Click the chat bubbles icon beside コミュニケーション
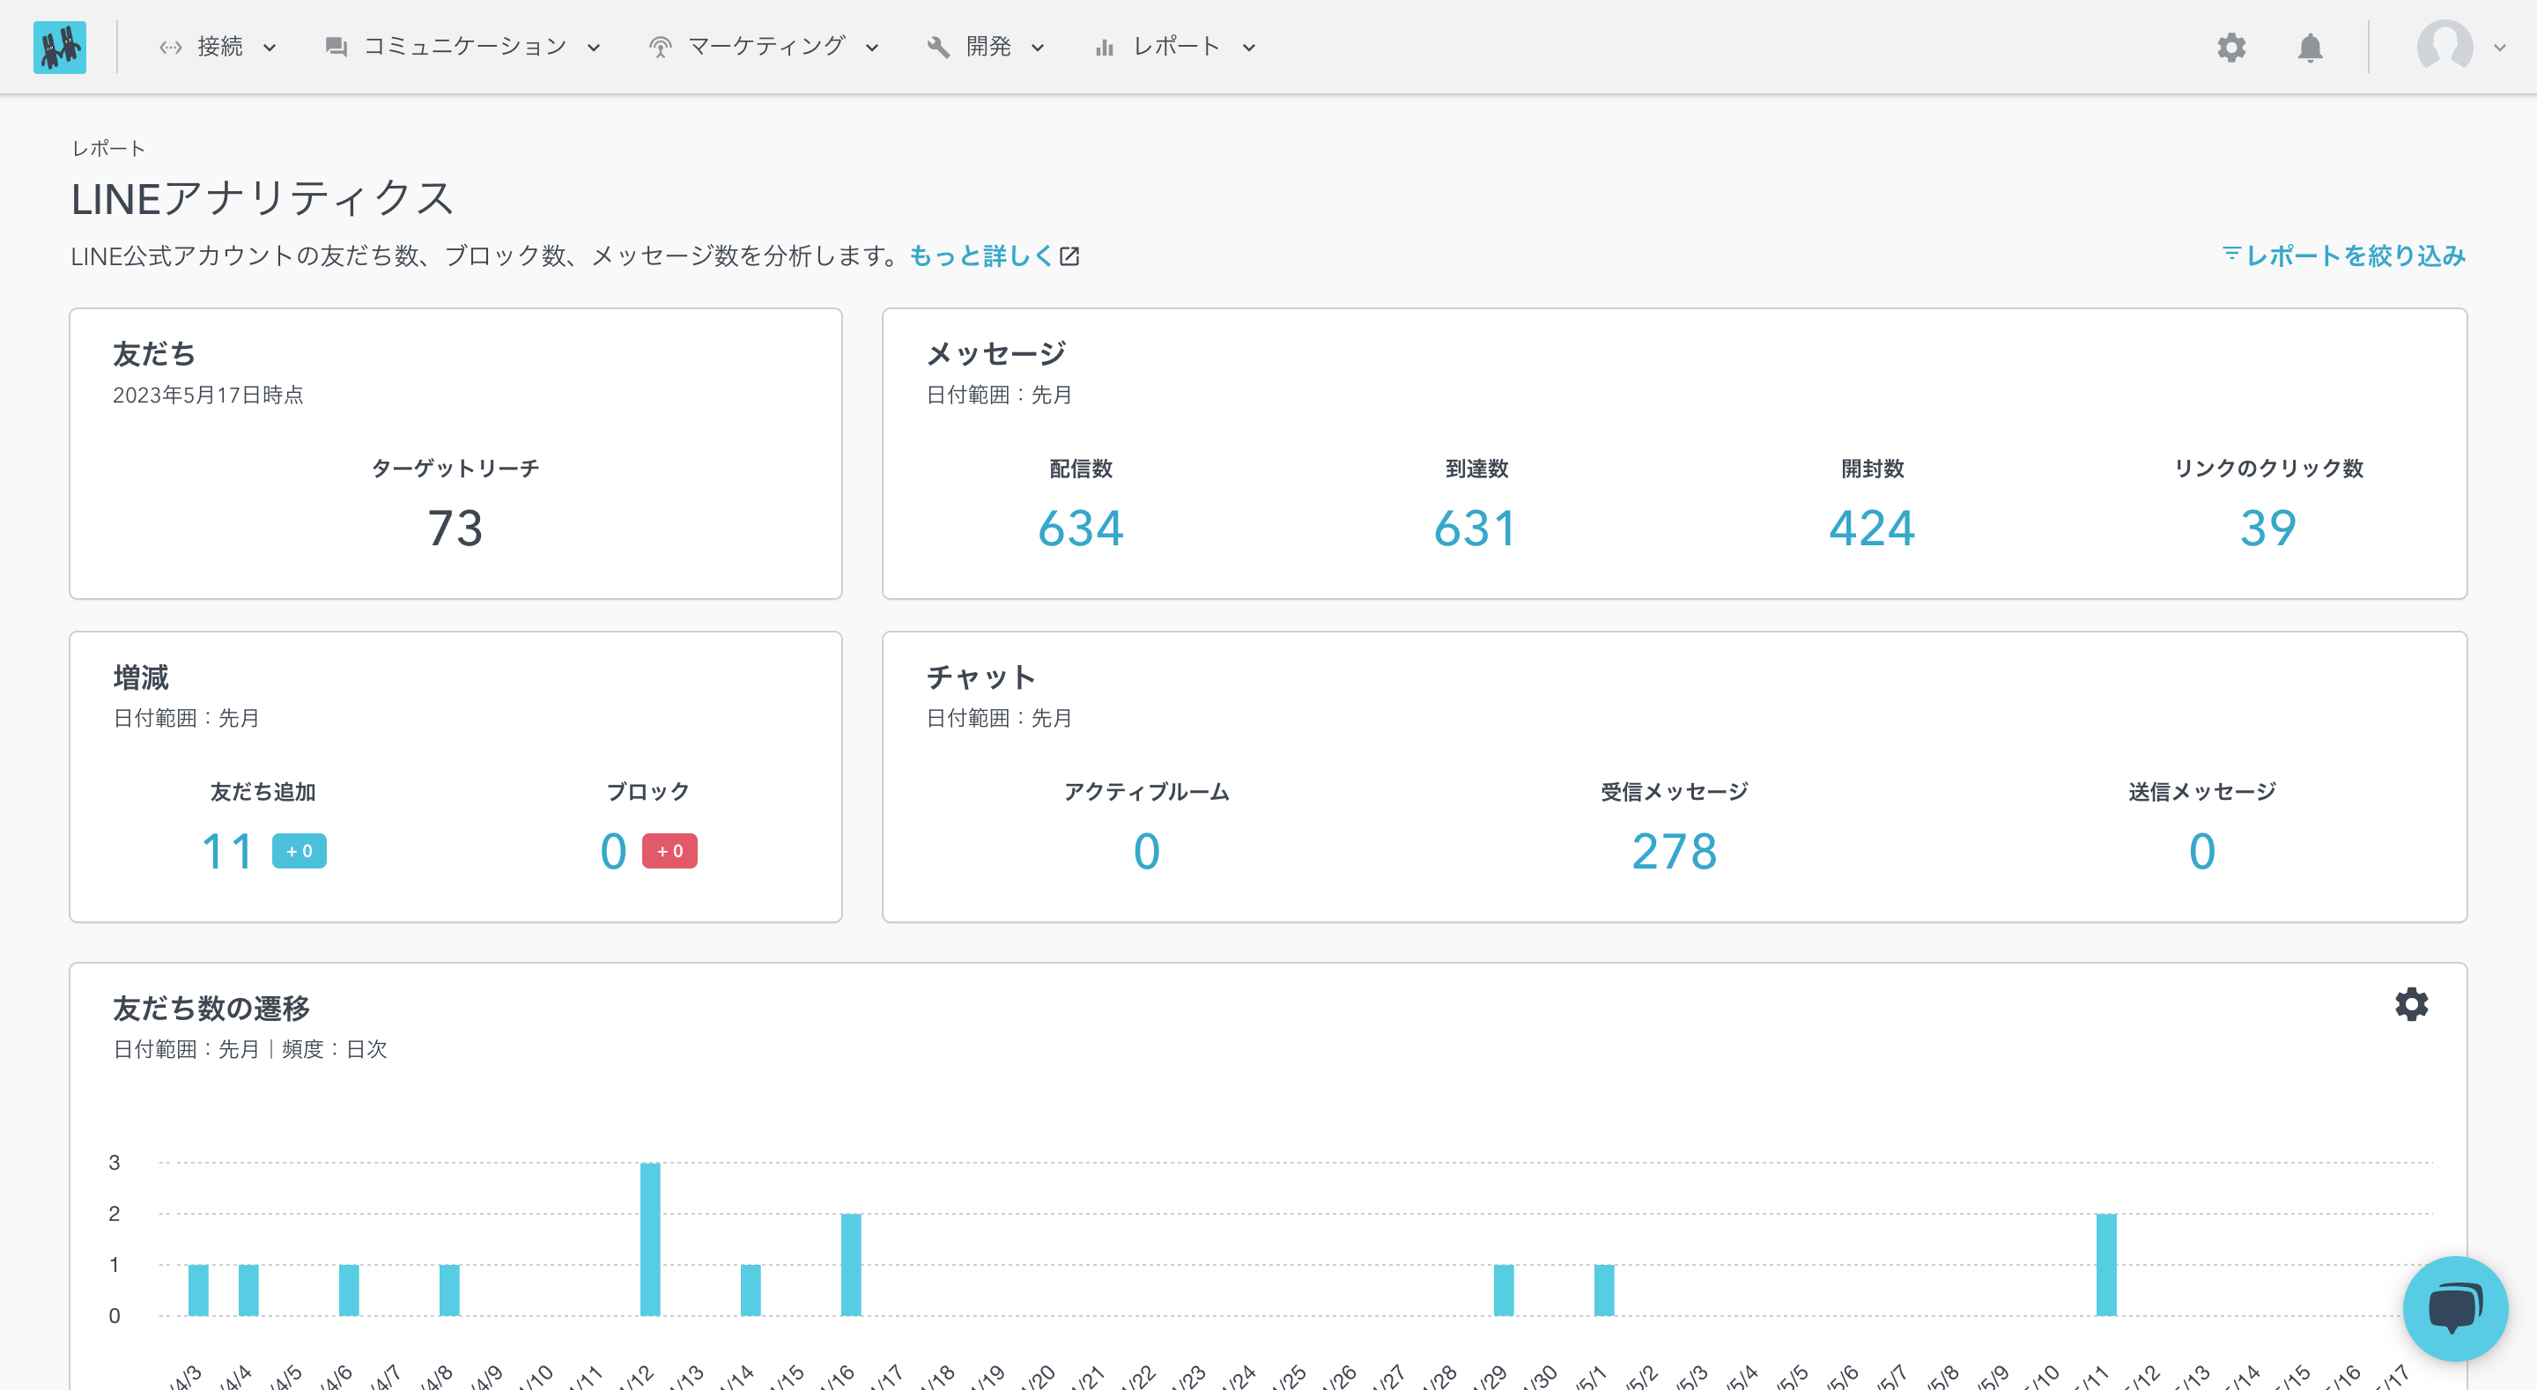The width and height of the screenshot is (2537, 1390). click(336, 48)
